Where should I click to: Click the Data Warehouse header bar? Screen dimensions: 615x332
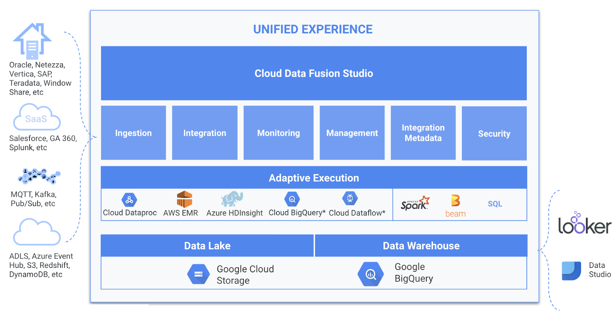pos(421,245)
